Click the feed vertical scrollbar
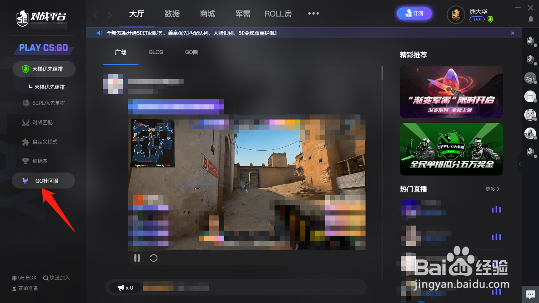The height and width of the screenshot is (303, 539). coord(382,73)
